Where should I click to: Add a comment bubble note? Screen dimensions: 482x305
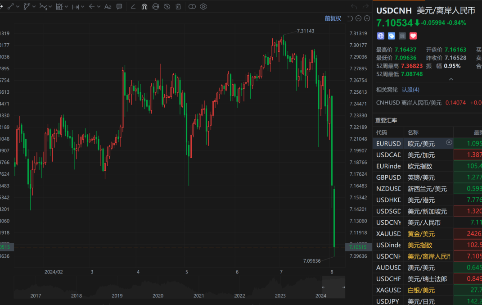[119, 7]
